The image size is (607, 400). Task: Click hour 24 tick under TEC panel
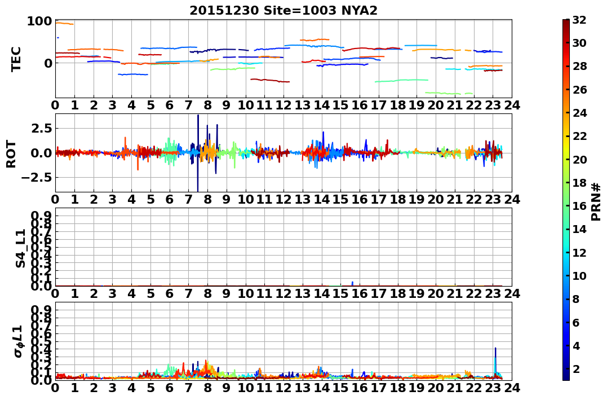click(512, 106)
